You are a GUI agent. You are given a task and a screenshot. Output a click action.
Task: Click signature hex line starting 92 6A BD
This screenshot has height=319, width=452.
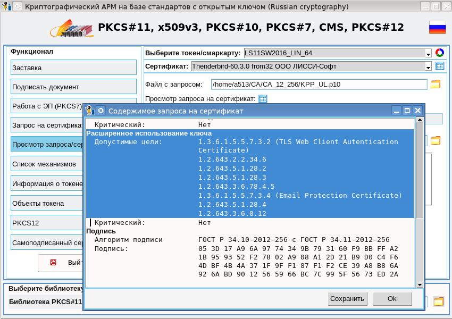pos(298,274)
